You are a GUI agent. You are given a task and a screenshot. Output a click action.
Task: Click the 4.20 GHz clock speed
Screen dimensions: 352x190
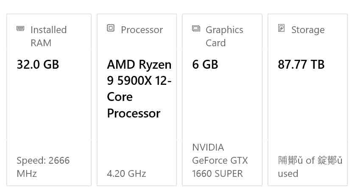[x=127, y=173]
